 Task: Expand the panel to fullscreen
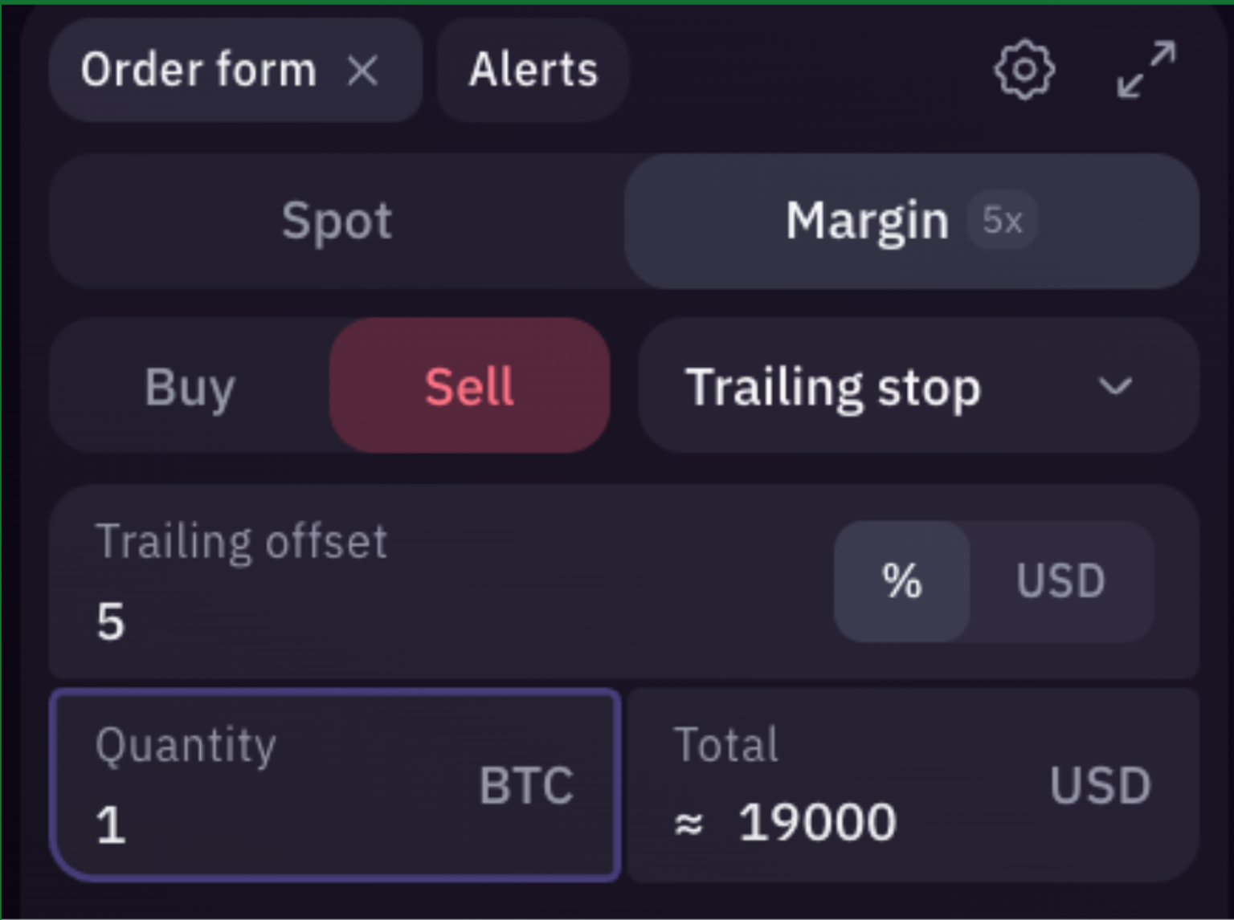(1147, 69)
